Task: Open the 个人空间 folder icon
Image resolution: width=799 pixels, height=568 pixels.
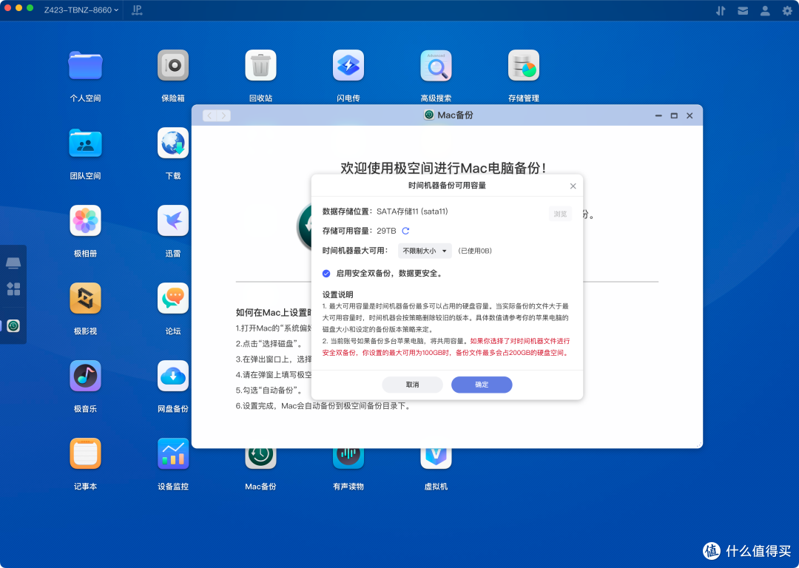Action: [85, 66]
